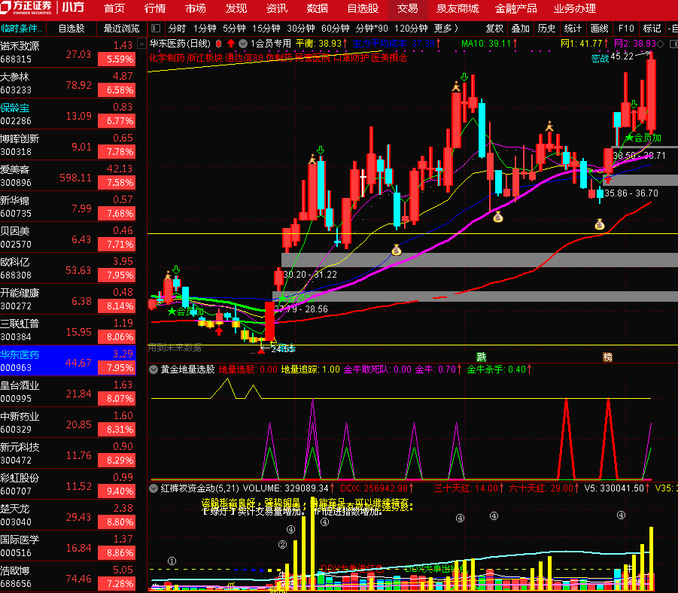This screenshot has height=593, width=678.
Task: Click the 医美概念 concept tag
Action: (x=389, y=57)
